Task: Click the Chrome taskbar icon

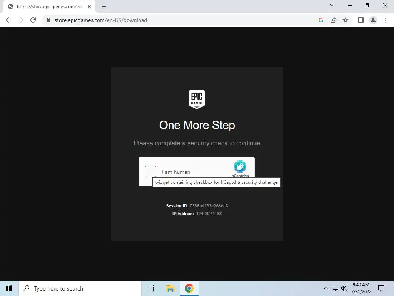Action: click(x=189, y=288)
